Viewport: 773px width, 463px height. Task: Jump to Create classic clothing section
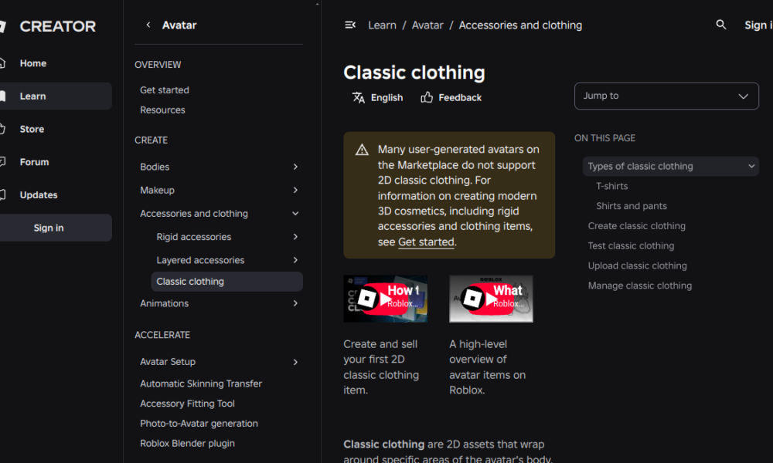[x=636, y=226]
